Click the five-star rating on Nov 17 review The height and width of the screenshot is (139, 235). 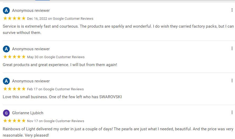(14, 121)
